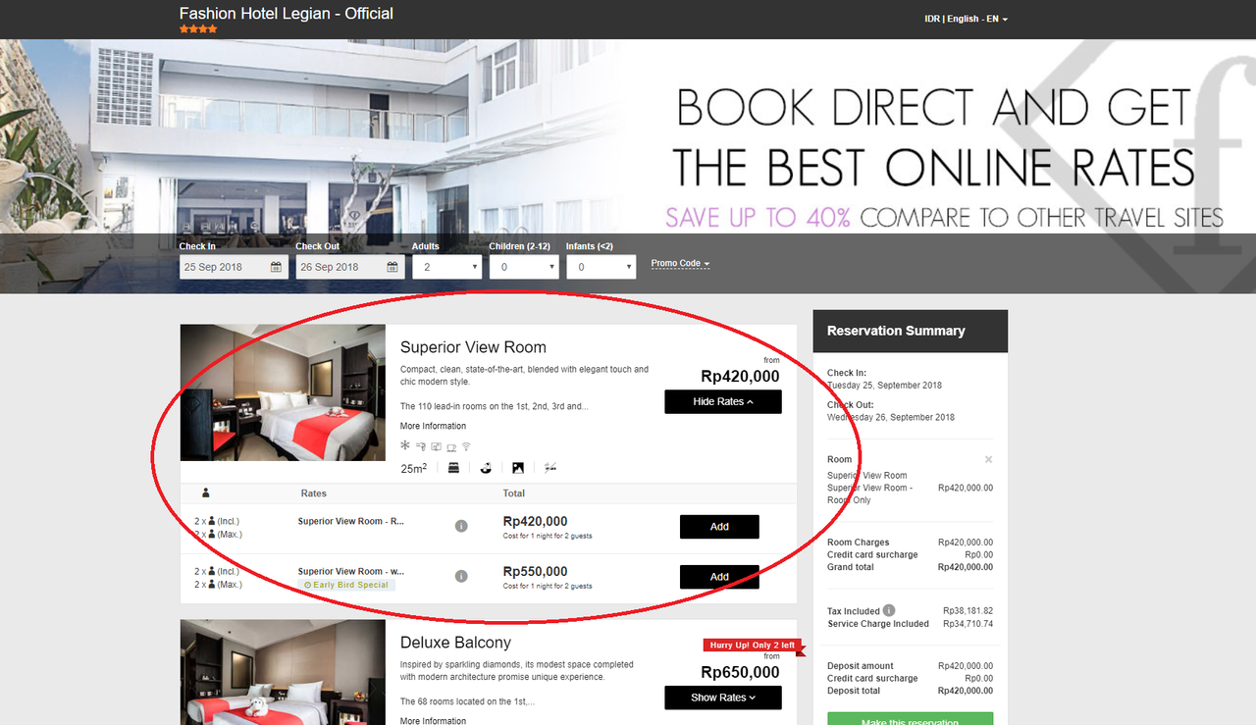Expand Show Rates for Deluxe Balcony
Image resolution: width=1256 pixels, height=725 pixels.
coord(723,698)
